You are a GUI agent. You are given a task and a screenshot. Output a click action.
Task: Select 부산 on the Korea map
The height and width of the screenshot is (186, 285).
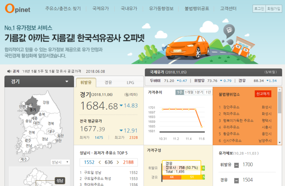pos(58,141)
